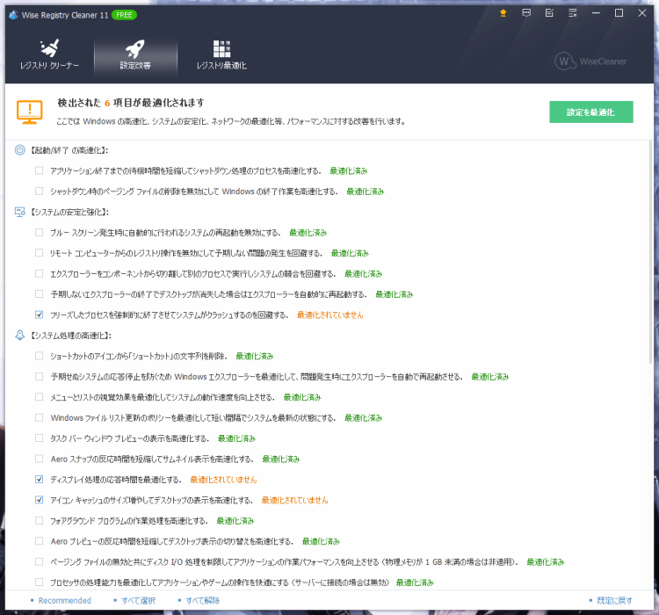659x615 pixels.
Task: Check メニューとリストの視覚効果 option
Action: (x=39, y=397)
